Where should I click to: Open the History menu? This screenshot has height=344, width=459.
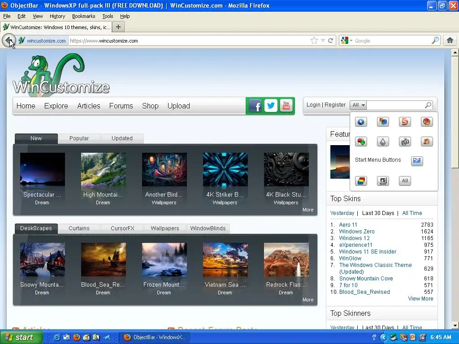point(57,16)
